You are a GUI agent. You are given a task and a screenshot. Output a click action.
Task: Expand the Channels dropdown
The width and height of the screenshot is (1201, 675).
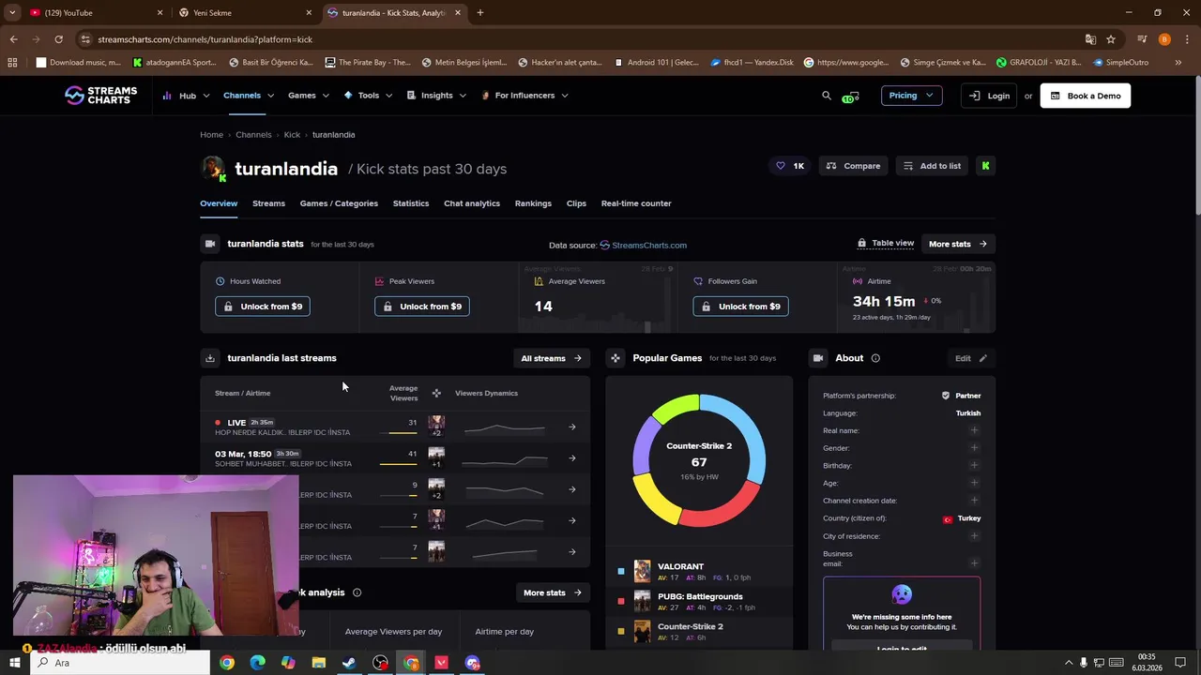coord(249,96)
